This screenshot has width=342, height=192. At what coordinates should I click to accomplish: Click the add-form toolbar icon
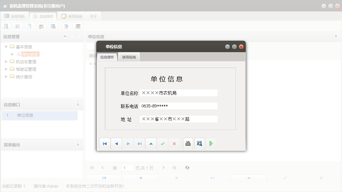66,26
